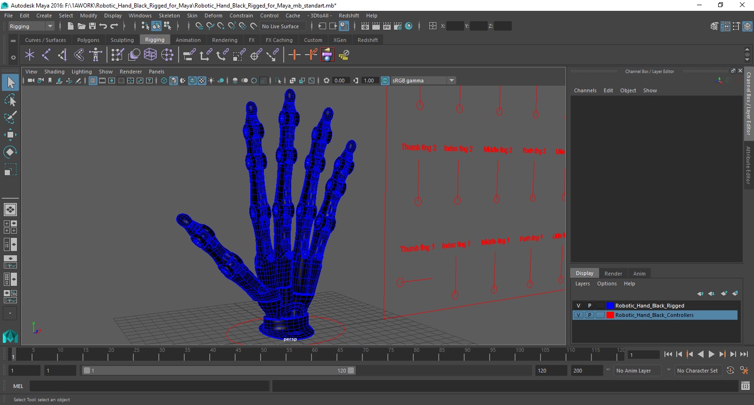Open the HumanIK skeleton shelf icon
The width and height of the screenshot is (754, 405).
[x=96, y=55]
